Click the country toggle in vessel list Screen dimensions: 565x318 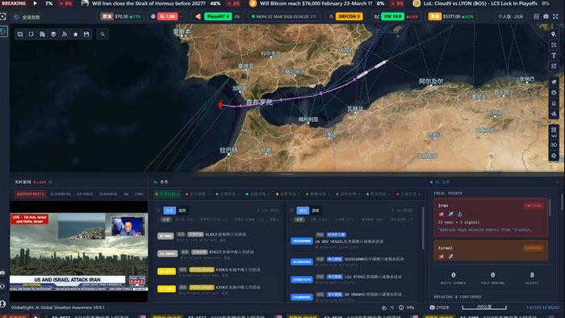pyautogui.click(x=316, y=211)
